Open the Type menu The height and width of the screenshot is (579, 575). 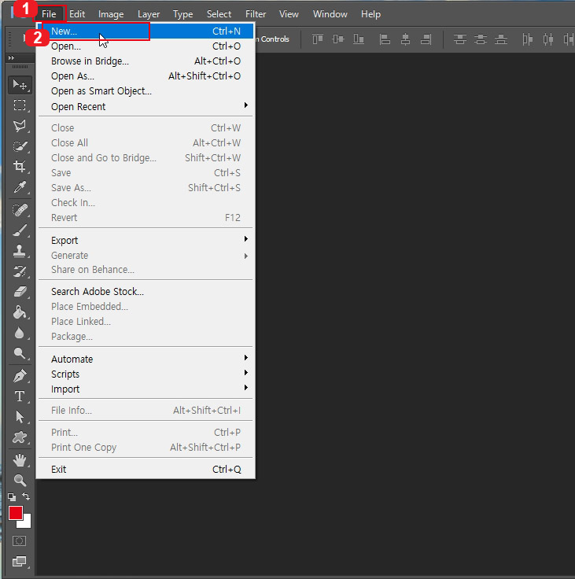[x=182, y=14]
